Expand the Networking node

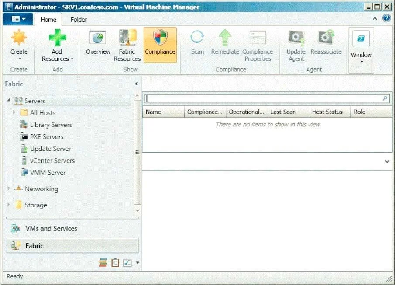(9, 188)
